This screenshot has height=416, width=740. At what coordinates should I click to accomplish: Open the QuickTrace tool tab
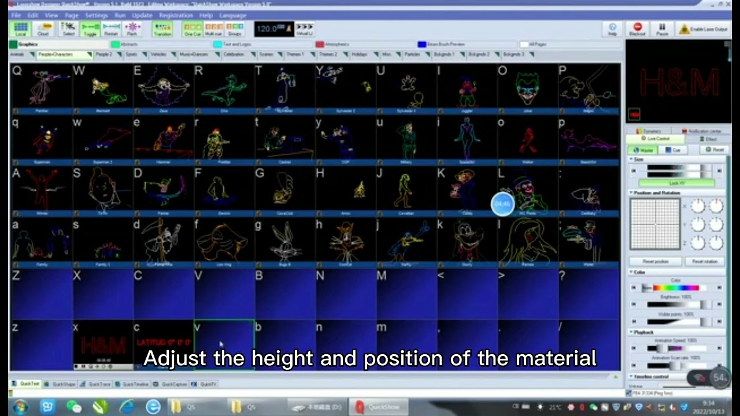(x=95, y=384)
